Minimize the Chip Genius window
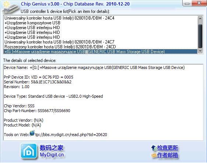This screenshot has width=207, height=163. (187, 3)
